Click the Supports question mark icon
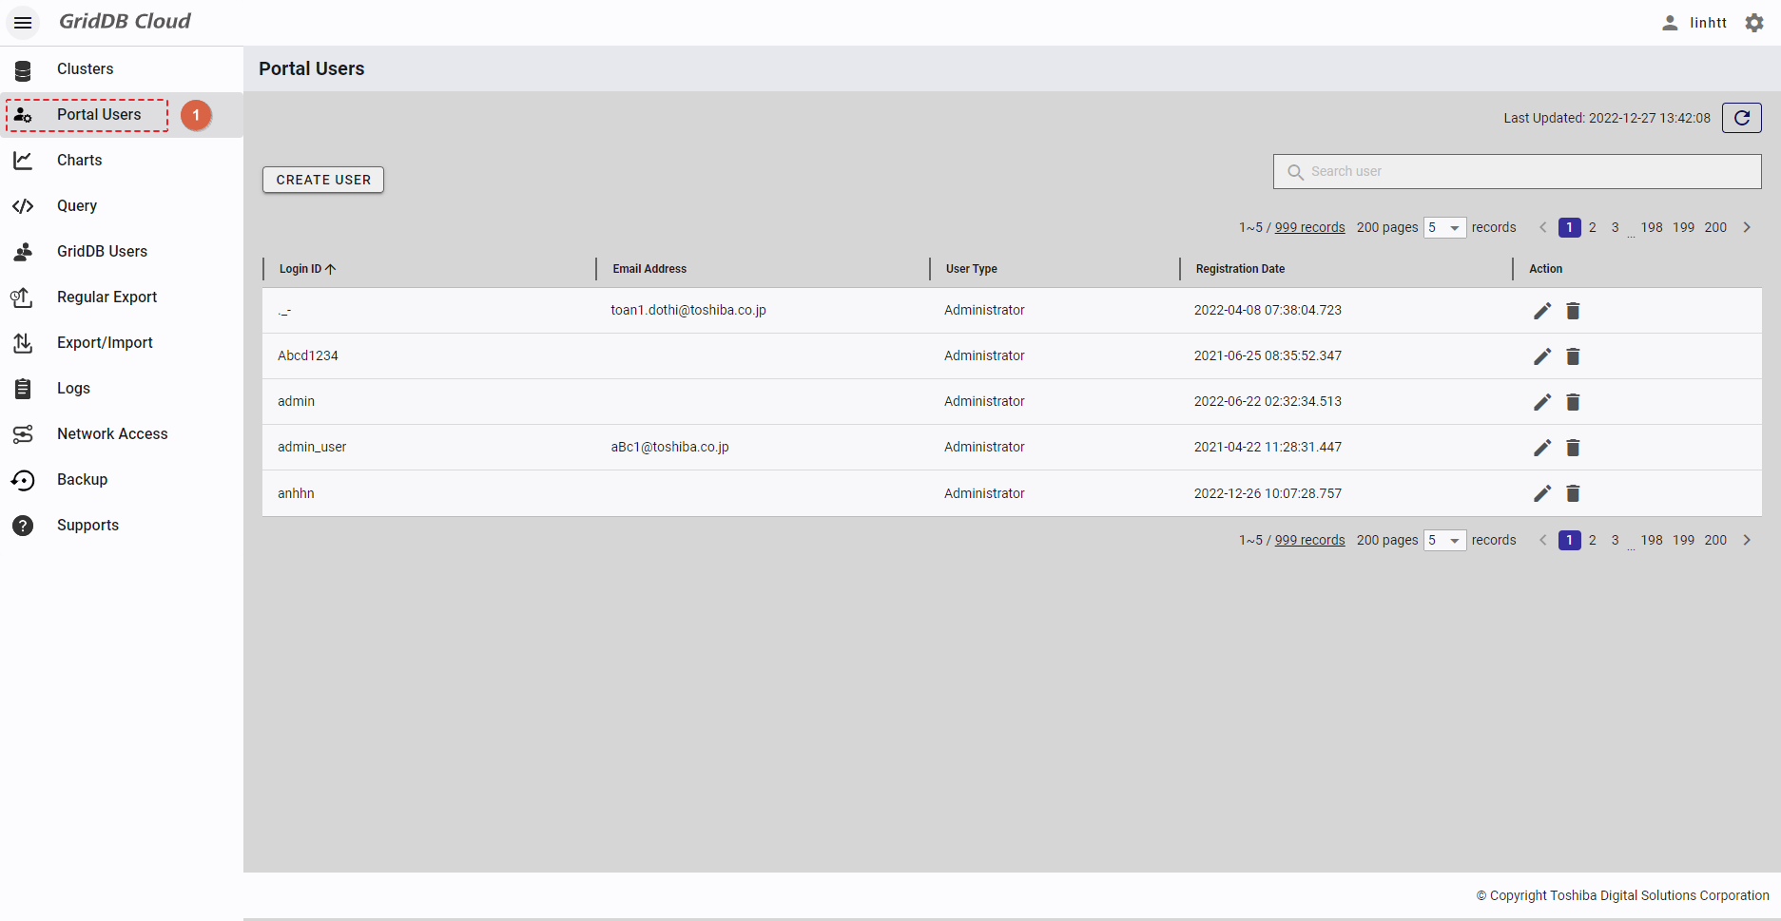This screenshot has height=921, width=1781. tap(23, 526)
